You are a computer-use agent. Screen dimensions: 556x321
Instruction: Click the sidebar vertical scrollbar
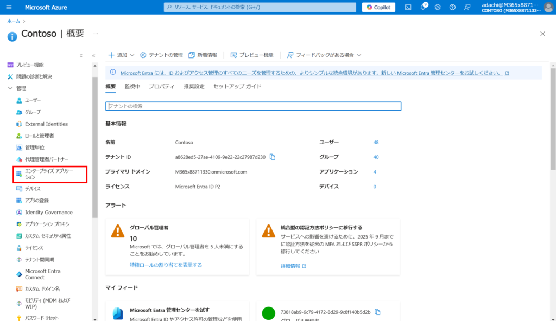click(94, 147)
